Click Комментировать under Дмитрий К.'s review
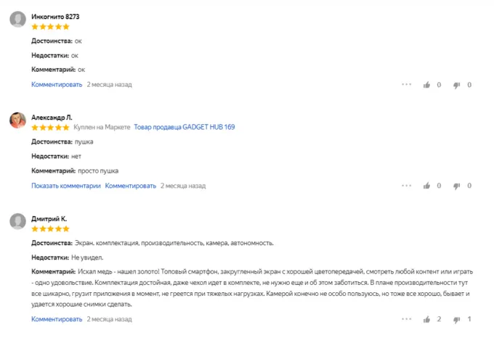The image size is (494, 343). tap(57, 319)
